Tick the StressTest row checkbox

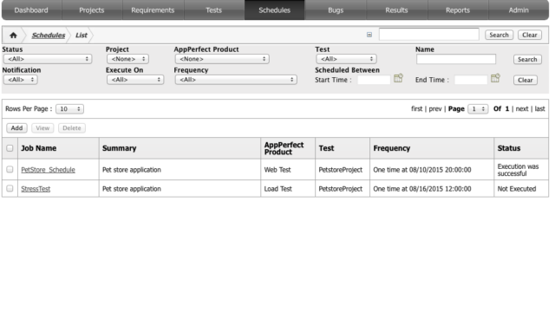[10, 188]
